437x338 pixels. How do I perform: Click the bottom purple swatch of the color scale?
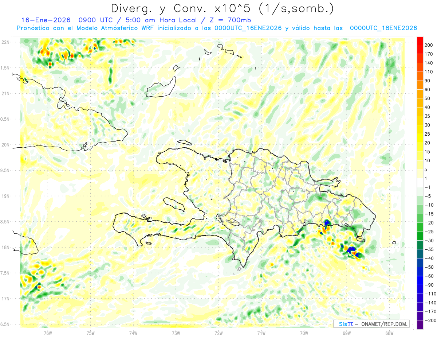click(x=420, y=325)
